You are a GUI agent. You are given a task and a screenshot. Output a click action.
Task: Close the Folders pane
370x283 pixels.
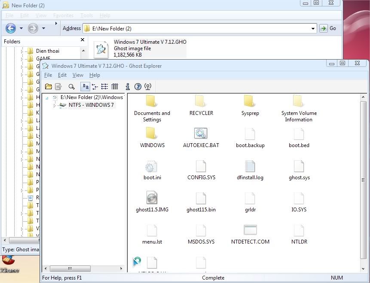click(x=83, y=39)
